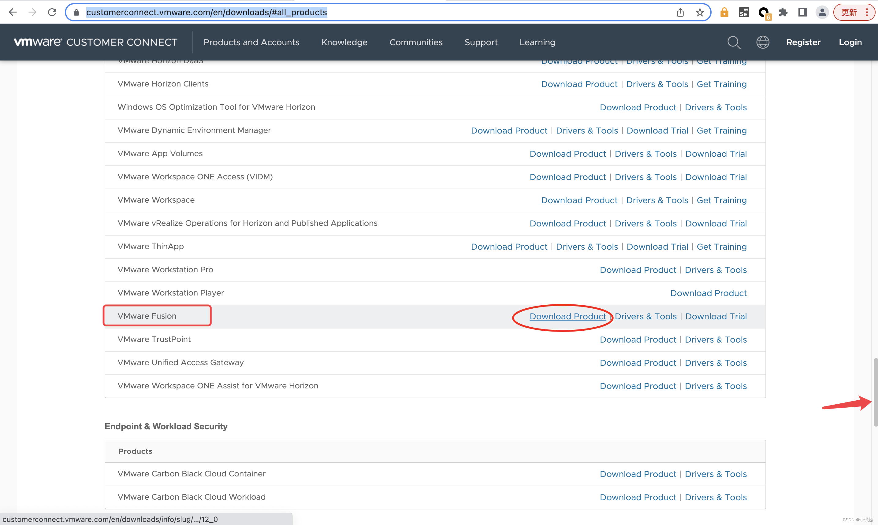878x525 pixels.
Task: Open the site search magnifier icon
Action: 734,42
